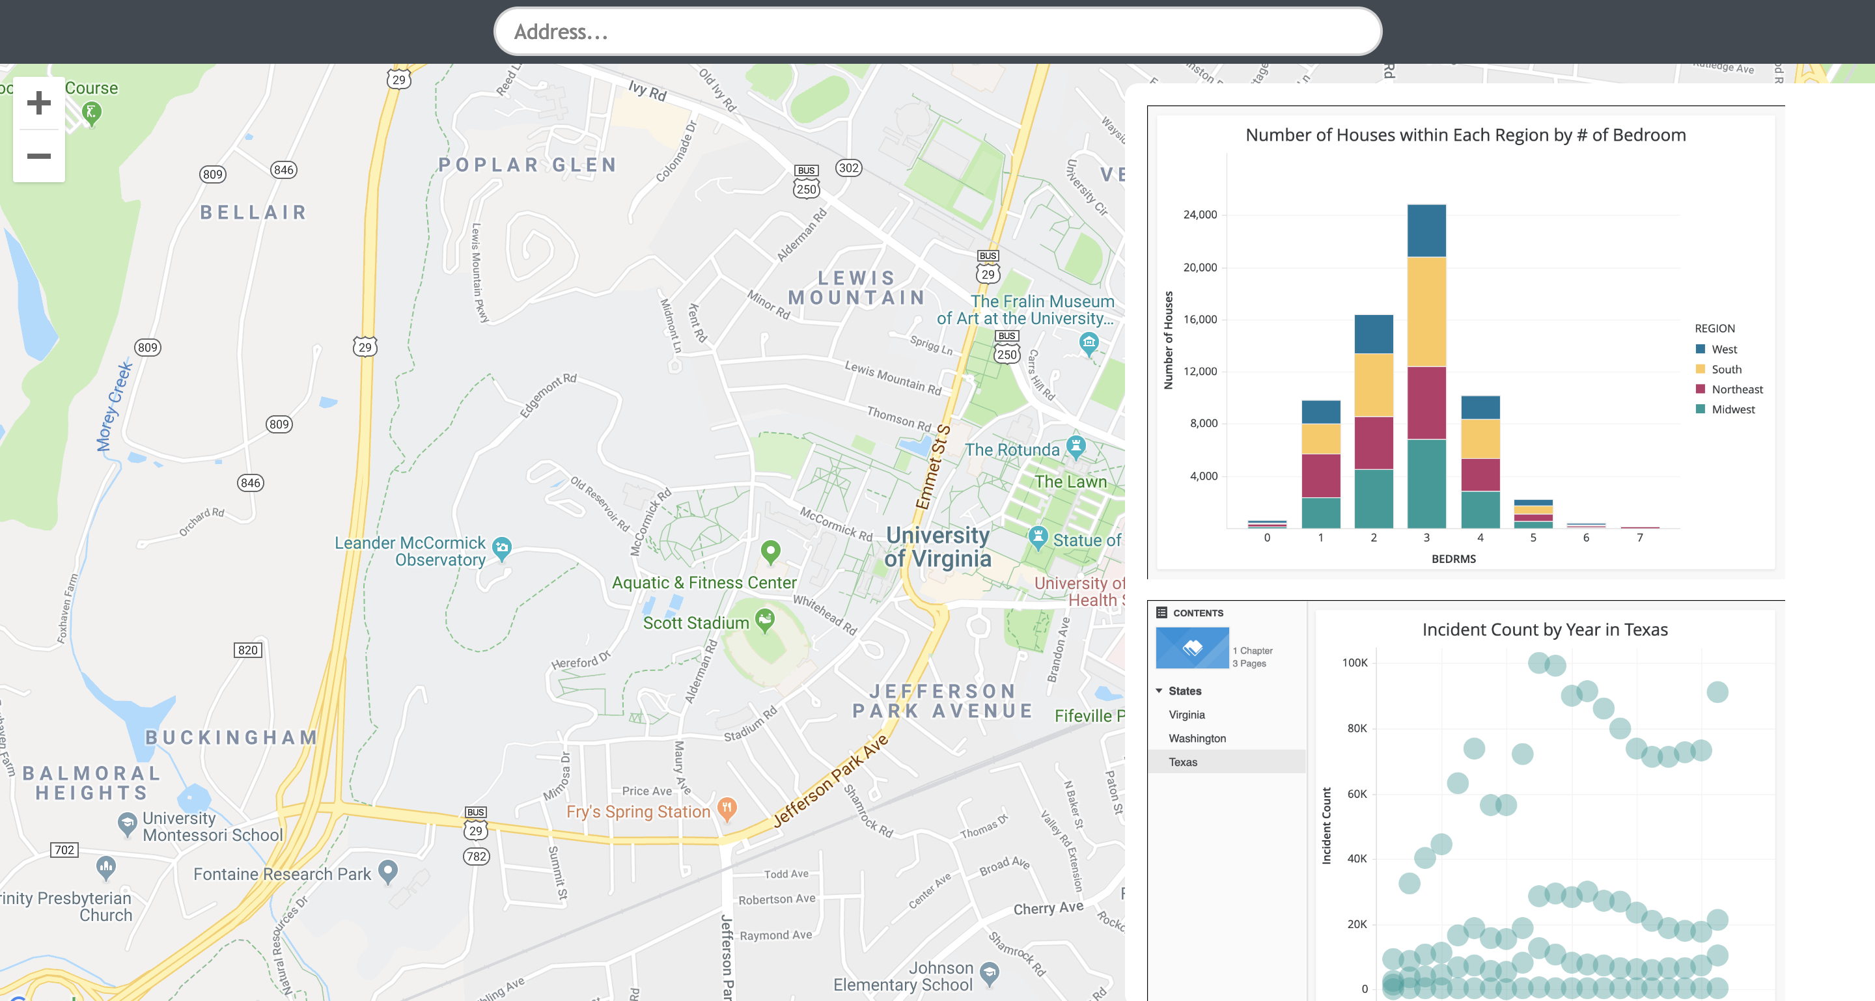Screen dimensions: 1875x1001
Task: Select Texas in the States list
Action: 1183,761
